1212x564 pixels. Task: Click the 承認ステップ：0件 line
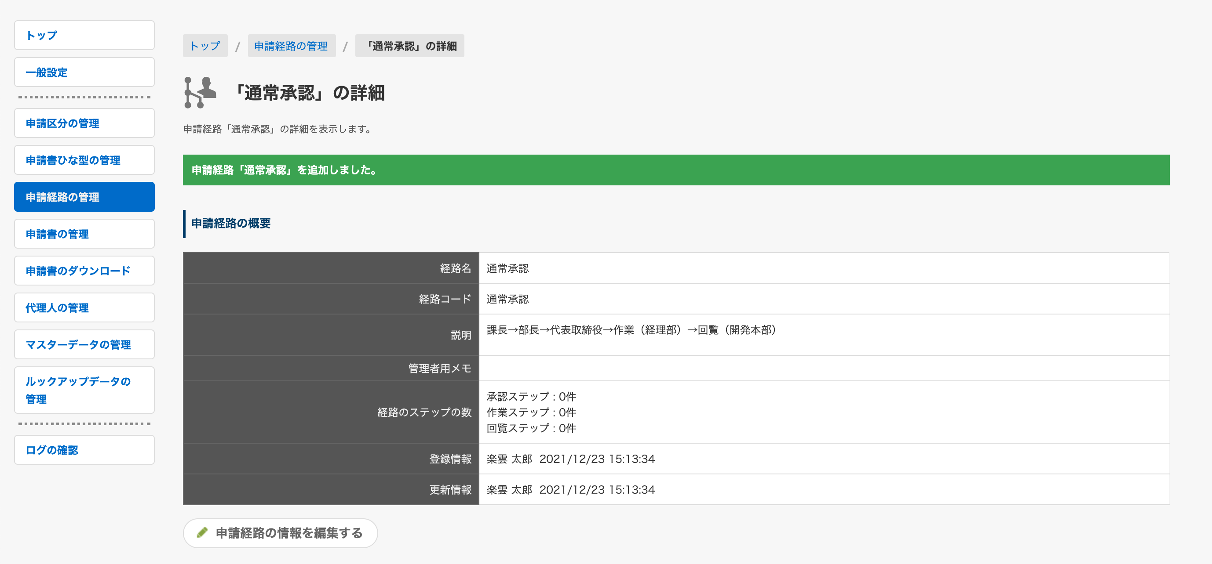531,397
